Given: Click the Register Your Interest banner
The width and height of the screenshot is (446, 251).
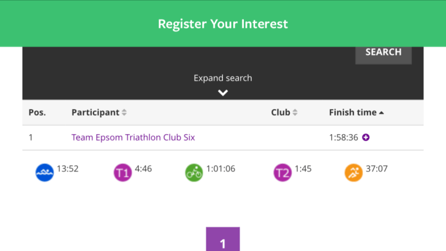Looking at the screenshot, I should [223, 24].
